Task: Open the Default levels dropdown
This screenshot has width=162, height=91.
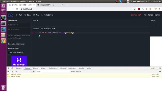Action: (x=76, y=71)
